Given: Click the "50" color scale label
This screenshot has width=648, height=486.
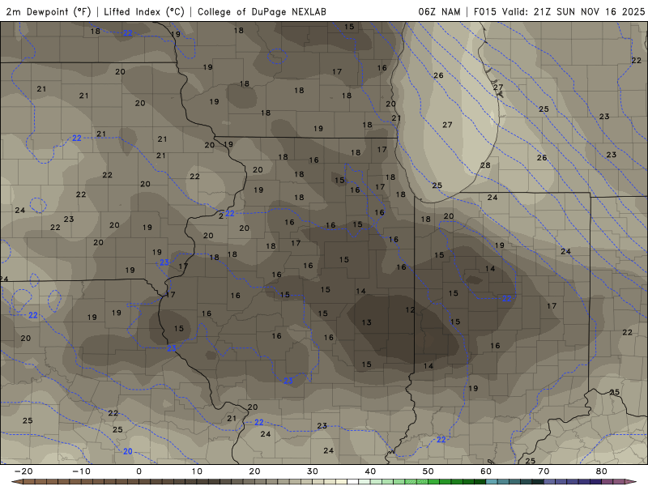Looking at the screenshot, I should click(x=428, y=471).
